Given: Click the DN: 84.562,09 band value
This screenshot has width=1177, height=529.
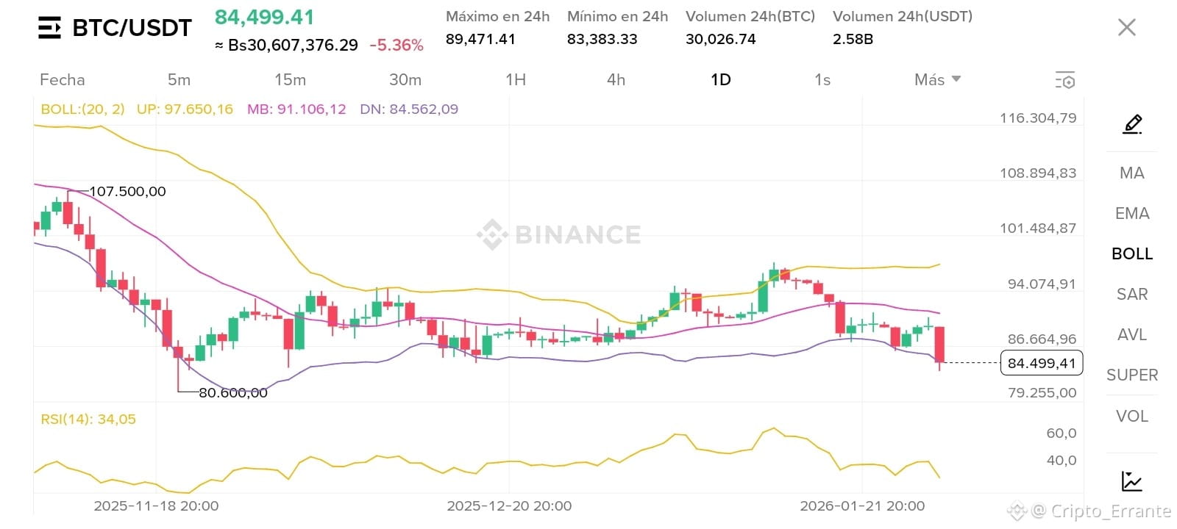Looking at the screenshot, I should pyautogui.click(x=409, y=109).
